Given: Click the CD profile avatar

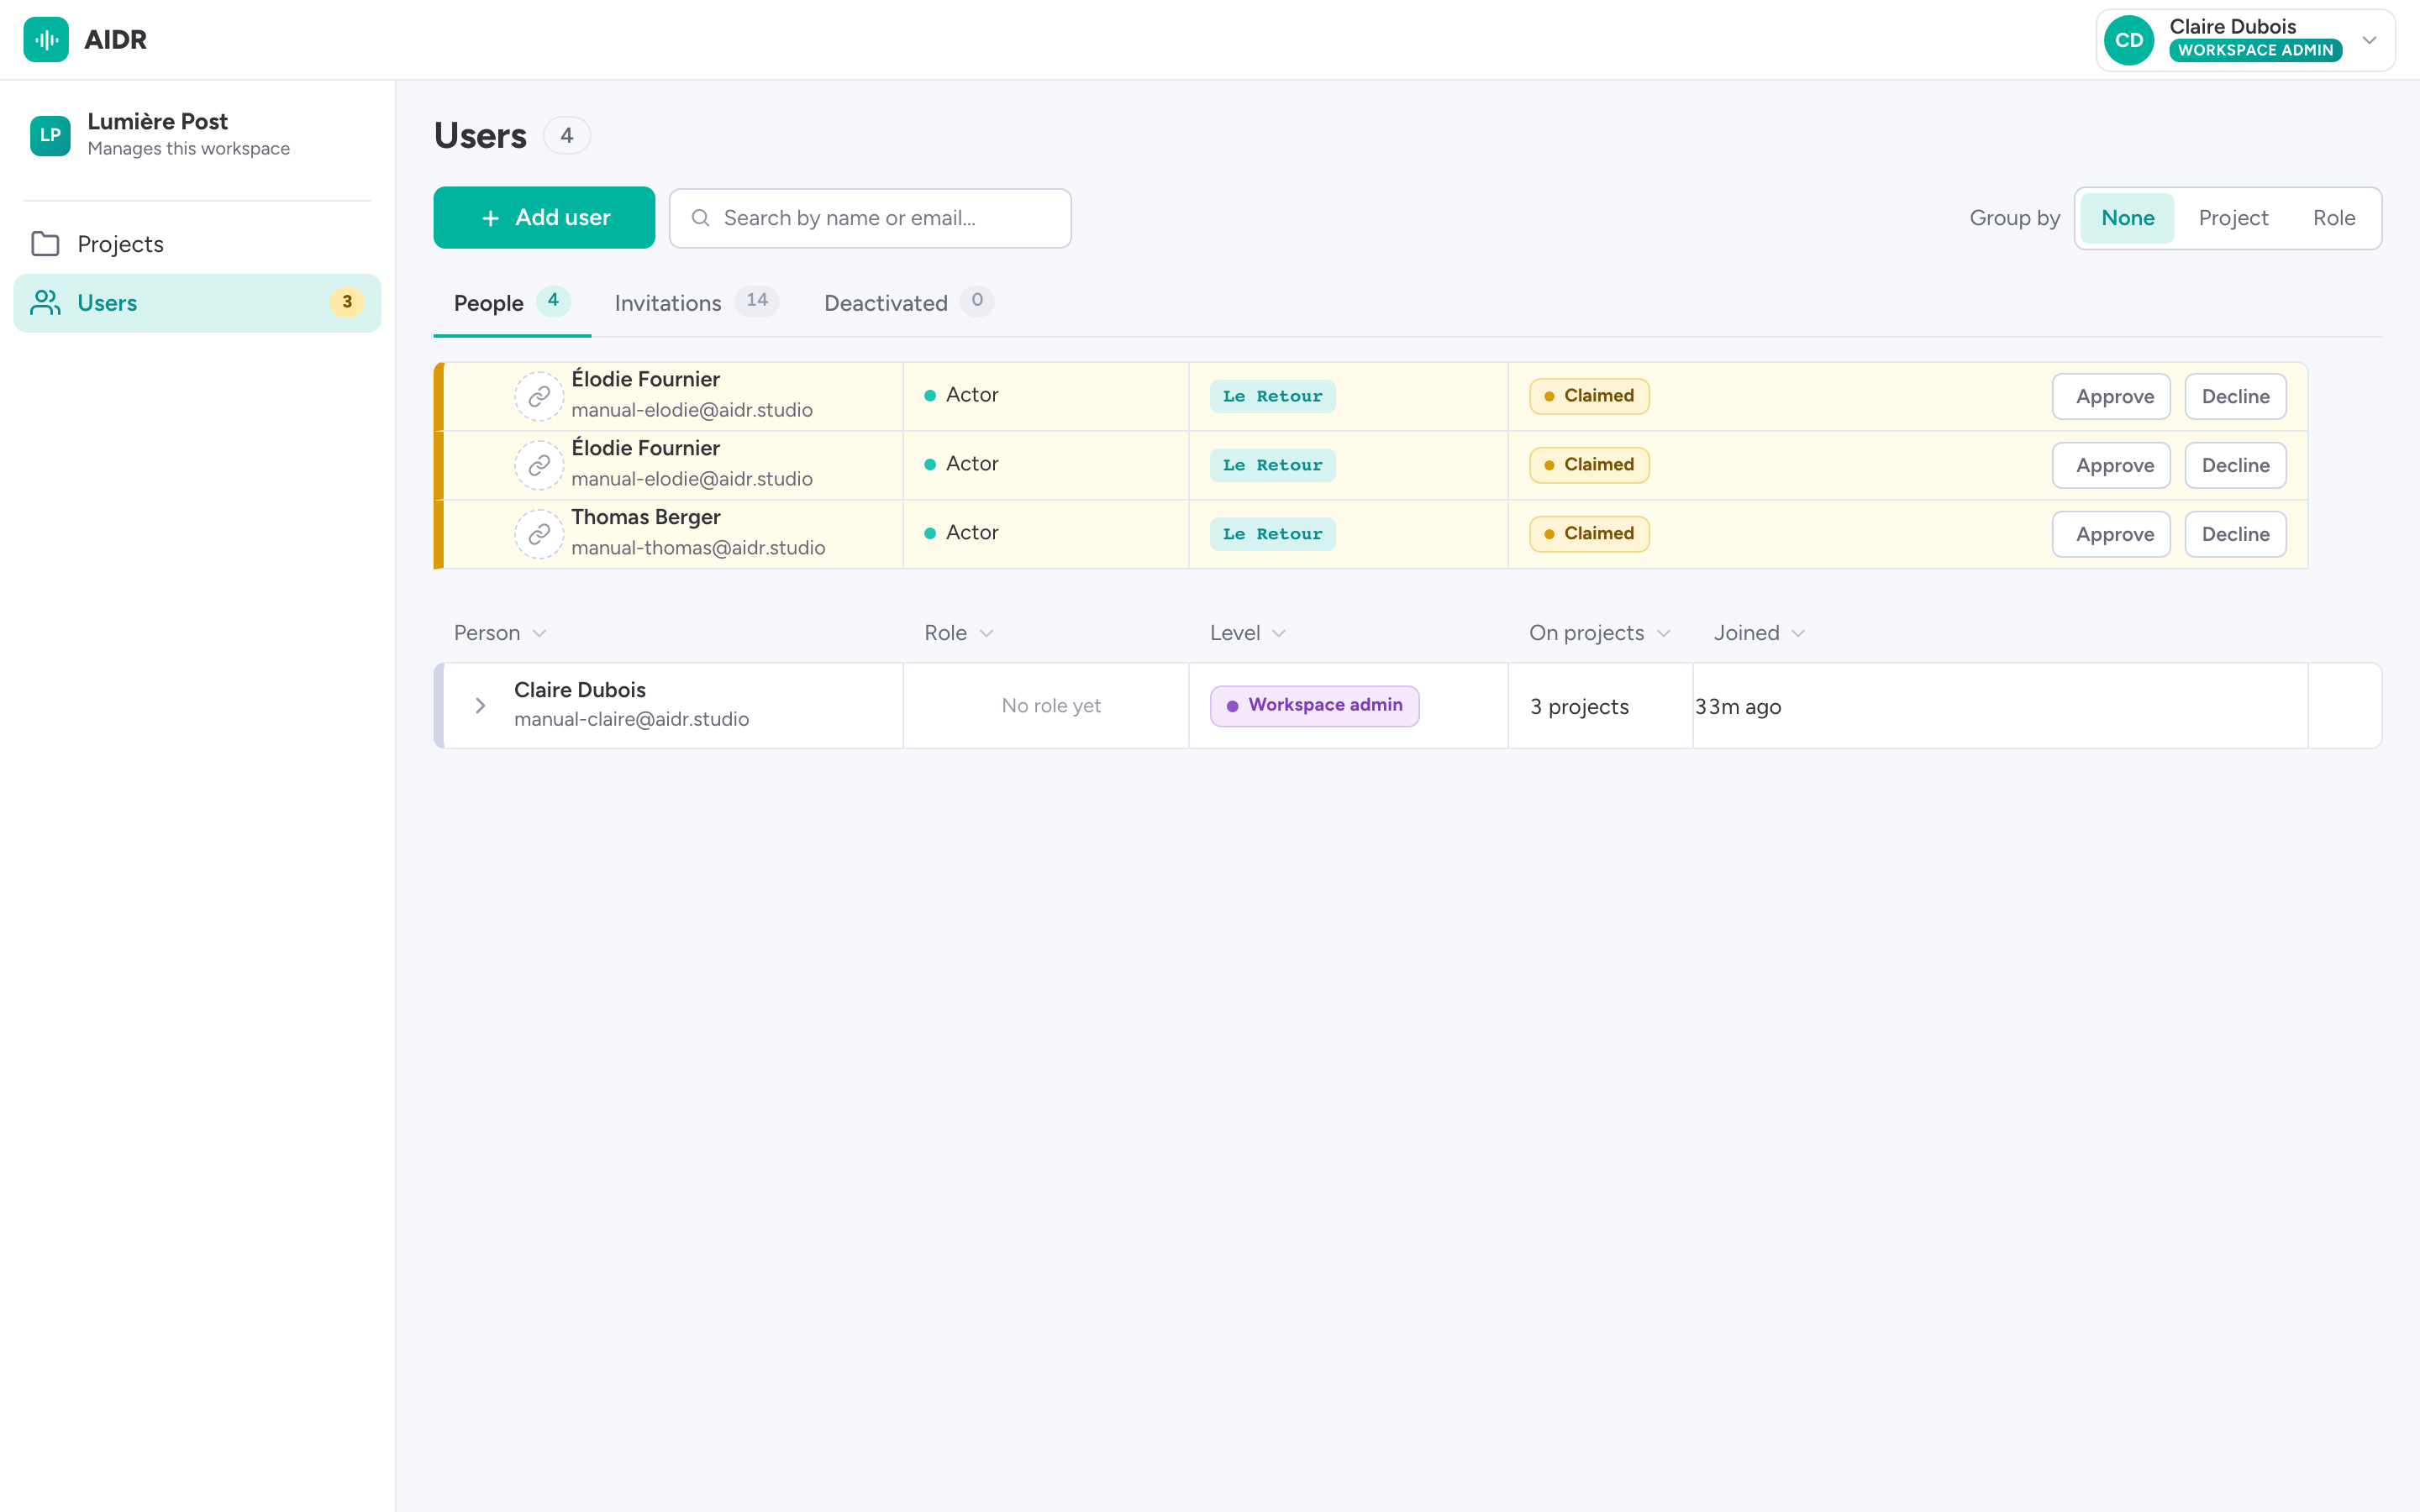Looking at the screenshot, I should (x=2128, y=40).
